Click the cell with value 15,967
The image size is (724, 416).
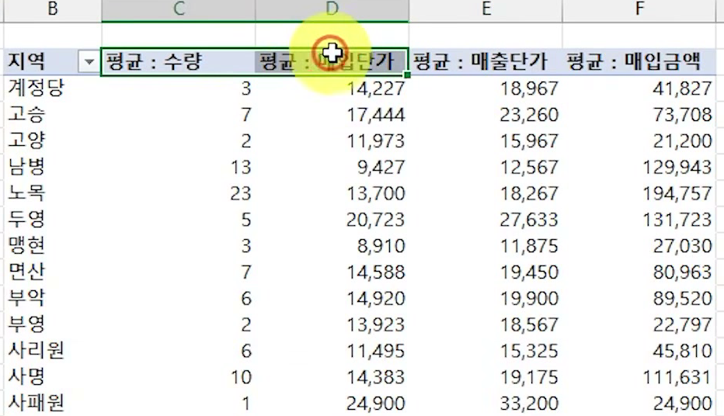pyautogui.click(x=486, y=140)
